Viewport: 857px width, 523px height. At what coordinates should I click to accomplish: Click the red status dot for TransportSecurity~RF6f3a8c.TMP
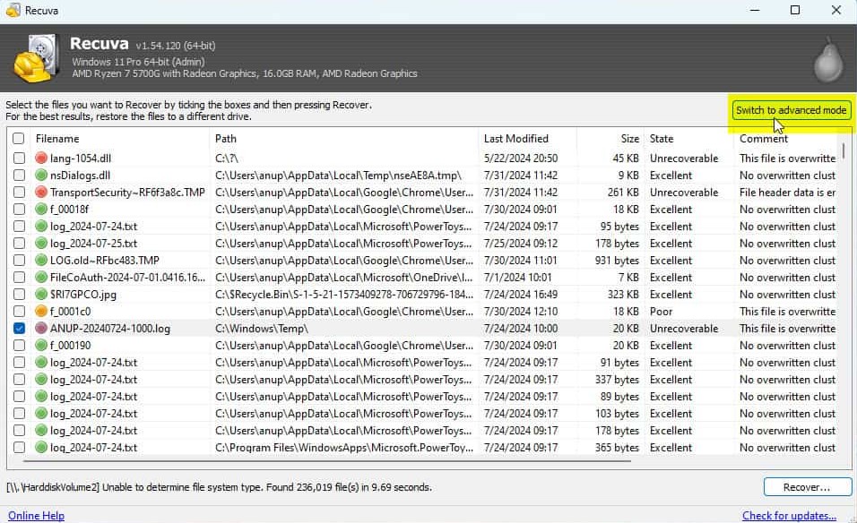click(x=41, y=193)
